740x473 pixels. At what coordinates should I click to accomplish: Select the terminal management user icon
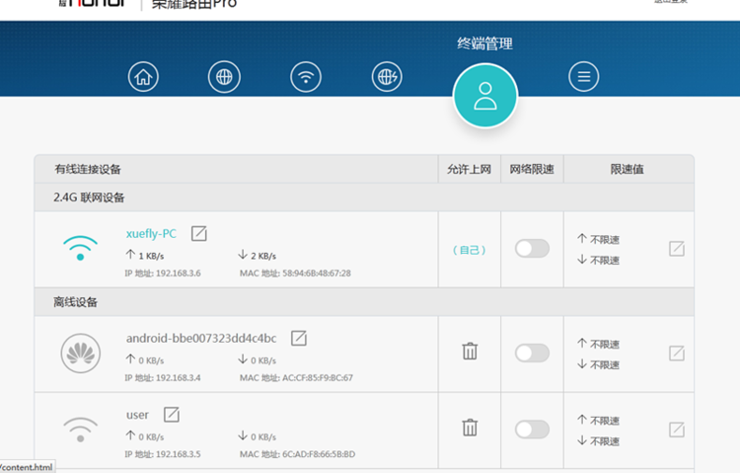tap(484, 96)
